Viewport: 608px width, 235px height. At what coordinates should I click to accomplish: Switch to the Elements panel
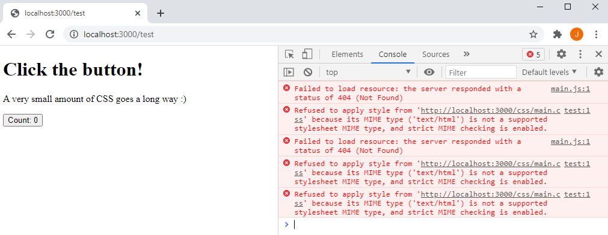tap(348, 55)
